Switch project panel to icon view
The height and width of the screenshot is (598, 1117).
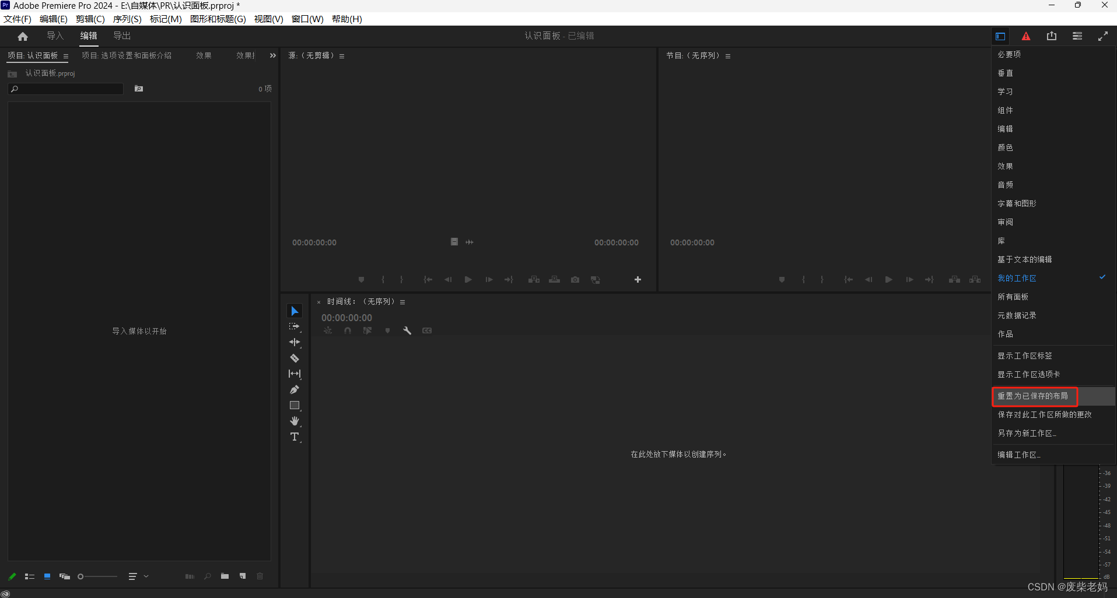coord(47,576)
